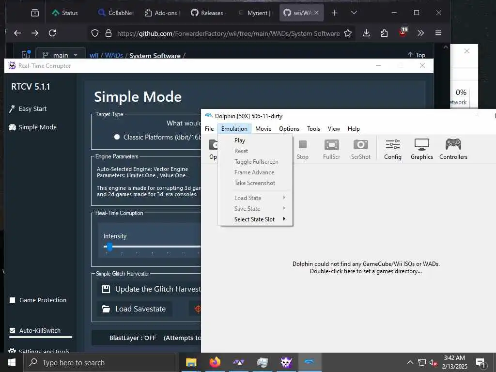Expand the Select State Slot submenu
Viewport: 496px width, 372px height.
[x=256, y=219]
